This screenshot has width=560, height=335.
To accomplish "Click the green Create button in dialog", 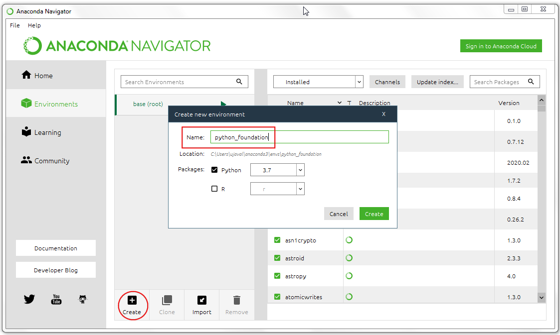I will 374,214.
